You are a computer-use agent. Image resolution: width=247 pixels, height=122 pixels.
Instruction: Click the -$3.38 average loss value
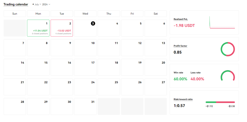click(x=231, y=106)
